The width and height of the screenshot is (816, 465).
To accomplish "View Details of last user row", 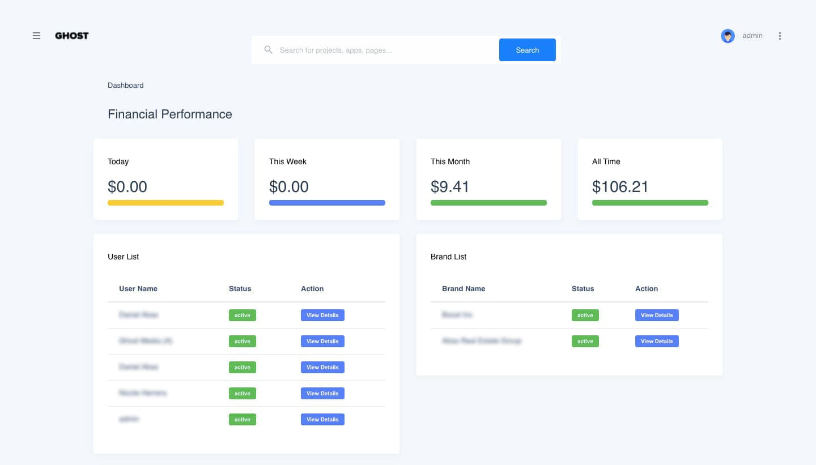I will point(322,420).
